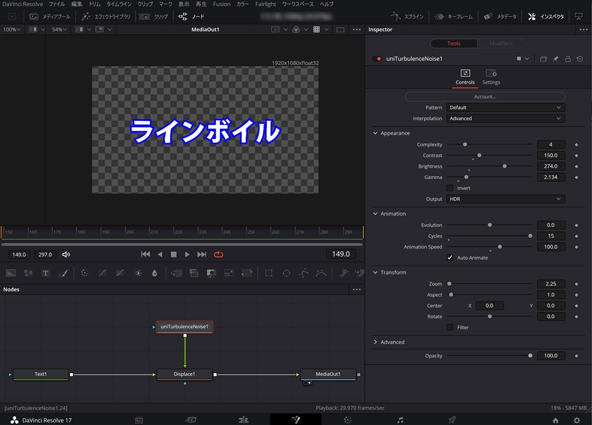The image size is (592, 425).
Task: Toggle the Spline editor panel
Action: (408, 17)
